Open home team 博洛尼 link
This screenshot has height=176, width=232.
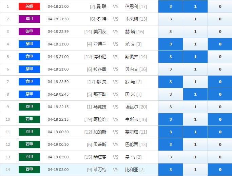click(100, 57)
